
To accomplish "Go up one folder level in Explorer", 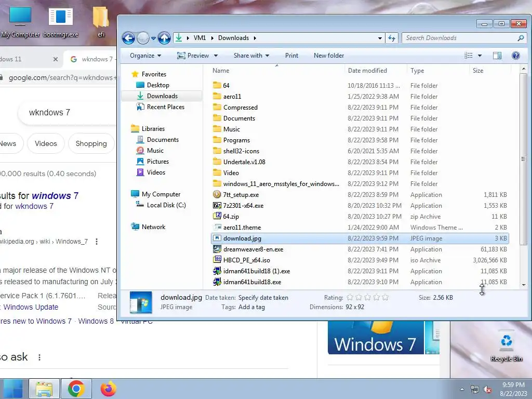I will 164,38.
